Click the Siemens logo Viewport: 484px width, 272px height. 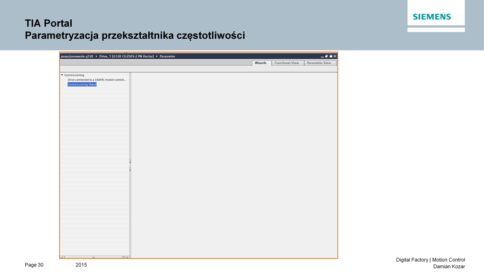point(432,17)
